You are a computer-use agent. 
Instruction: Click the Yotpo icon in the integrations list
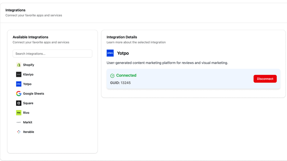point(19,84)
